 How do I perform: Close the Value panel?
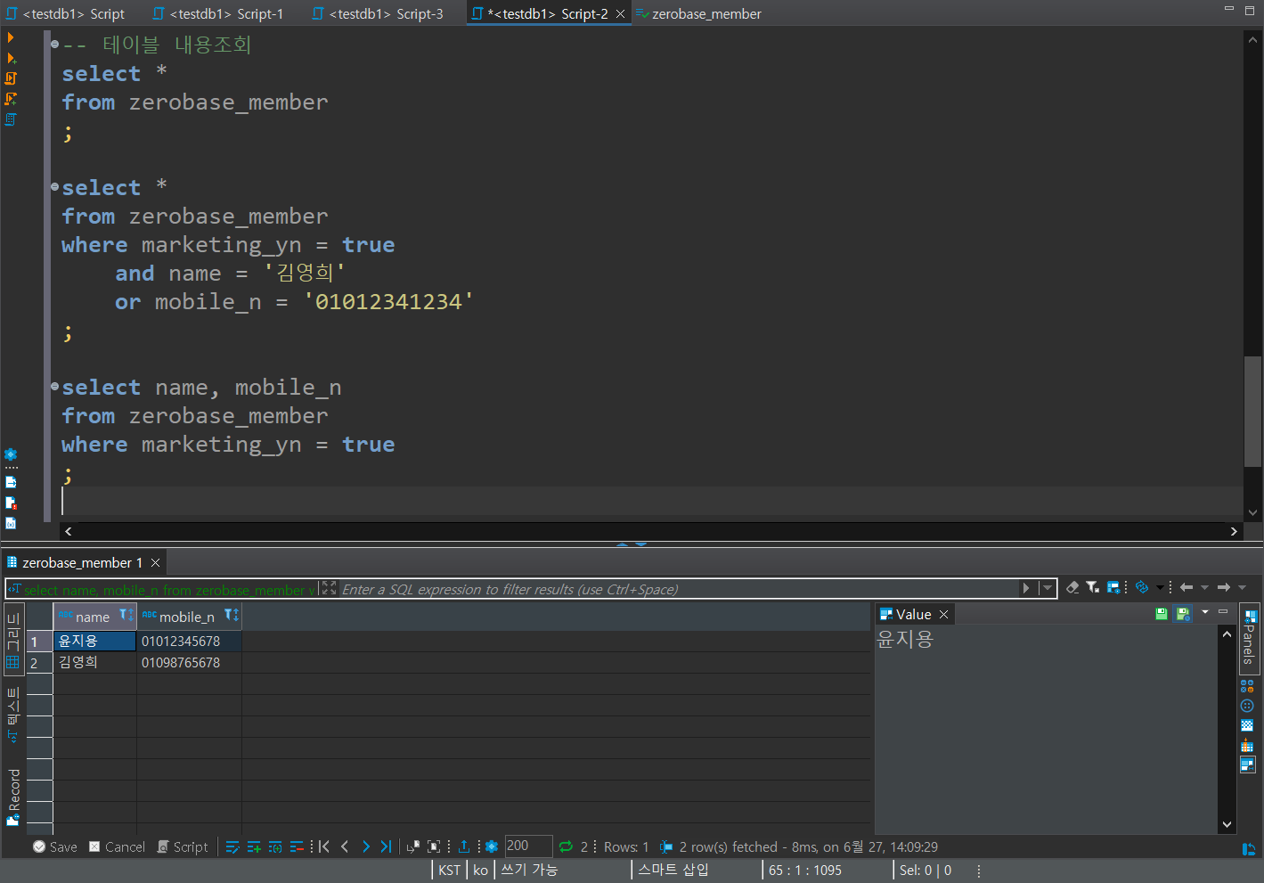pyautogui.click(x=943, y=614)
